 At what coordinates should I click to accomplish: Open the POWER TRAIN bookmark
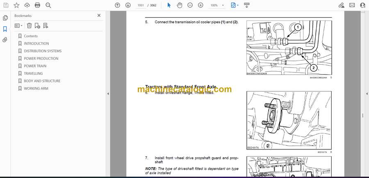35,66
